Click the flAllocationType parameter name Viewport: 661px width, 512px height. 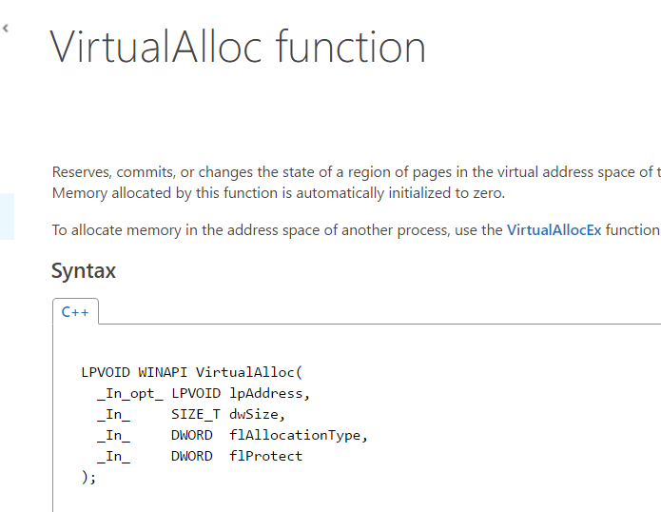294,435
